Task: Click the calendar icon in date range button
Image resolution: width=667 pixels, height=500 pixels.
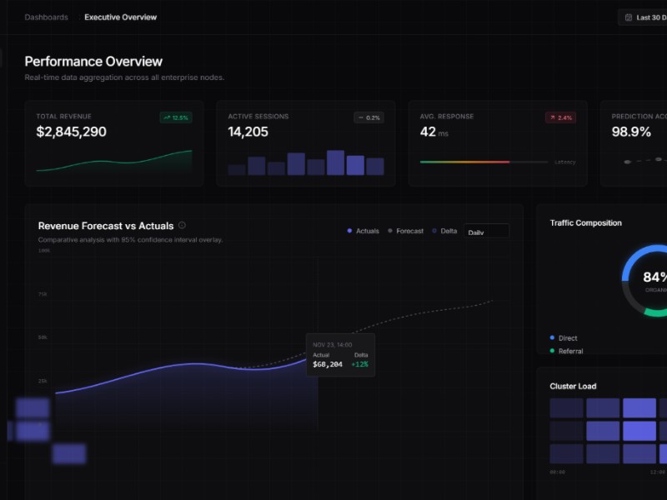Action: pyautogui.click(x=628, y=17)
